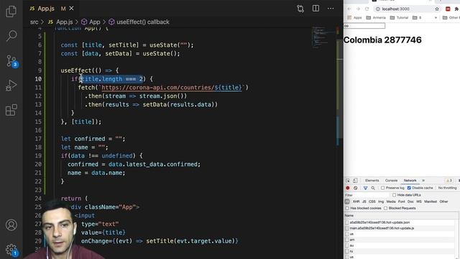Open Source Control view with badge

click(11, 61)
